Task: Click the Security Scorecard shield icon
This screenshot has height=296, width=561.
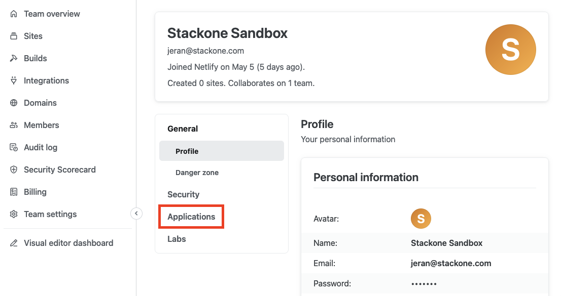Action: coord(14,170)
